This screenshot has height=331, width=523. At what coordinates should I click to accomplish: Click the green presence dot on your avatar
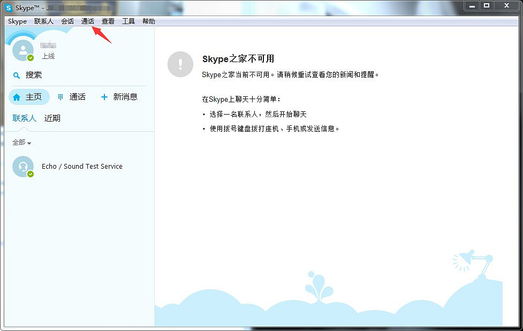32,58
